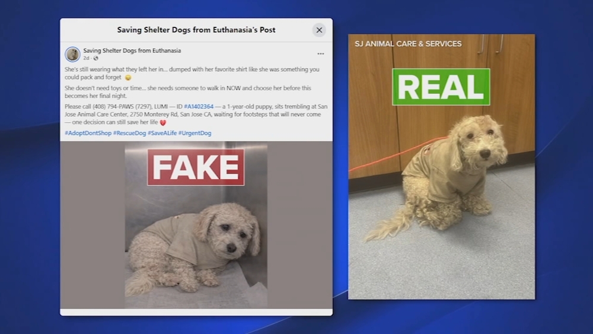Open the #AdoptDontShop hashtag
593x334 pixels.
[88, 133]
